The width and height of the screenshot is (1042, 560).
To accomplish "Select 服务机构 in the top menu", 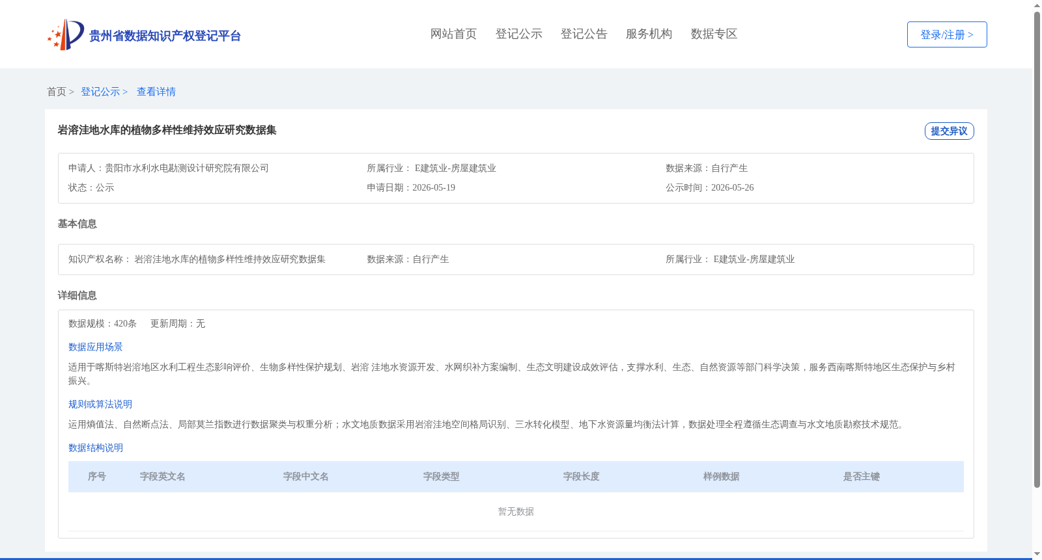I will point(649,34).
